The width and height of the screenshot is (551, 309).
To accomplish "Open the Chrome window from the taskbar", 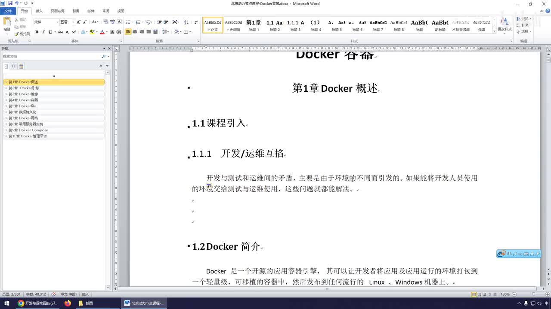I will coord(37,303).
